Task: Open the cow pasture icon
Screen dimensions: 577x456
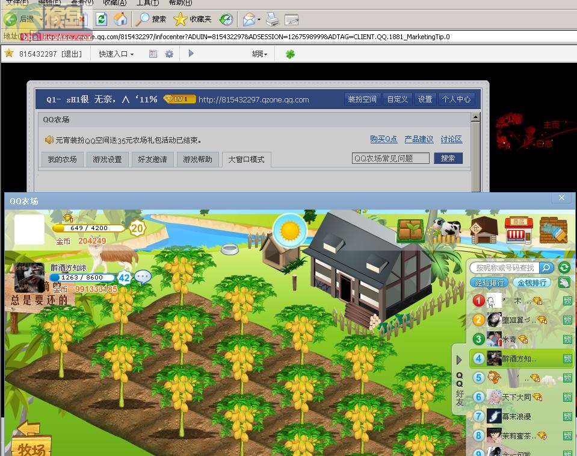Action: click(446, 230)
